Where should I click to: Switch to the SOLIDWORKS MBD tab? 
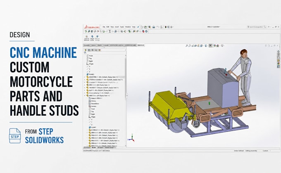coord(130,45)
